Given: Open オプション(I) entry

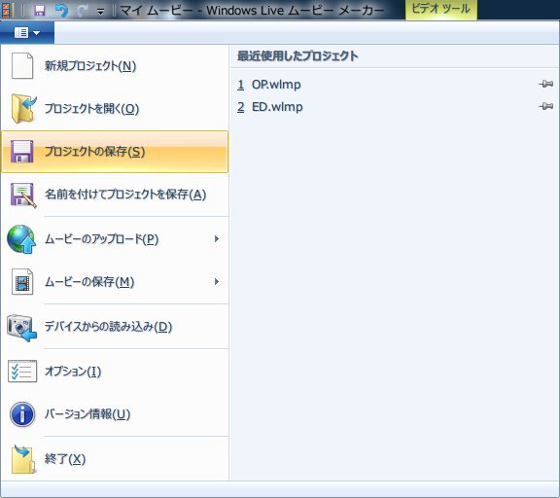Looking at the screenshot, I should point(115,372).
